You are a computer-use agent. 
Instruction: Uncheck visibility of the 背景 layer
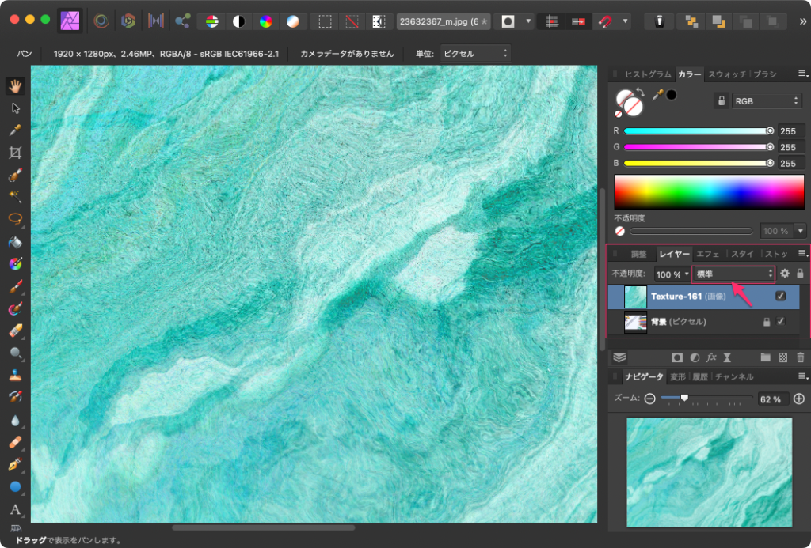(x=781, y=322)
